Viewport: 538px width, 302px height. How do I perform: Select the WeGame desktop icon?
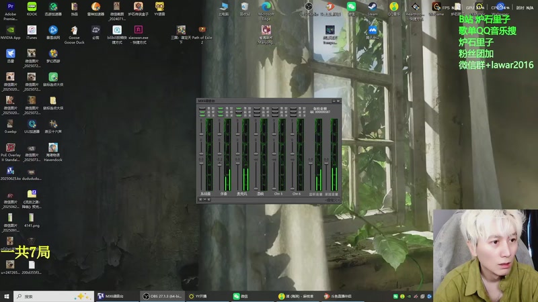pyautogui.click(x=436, y=7)
